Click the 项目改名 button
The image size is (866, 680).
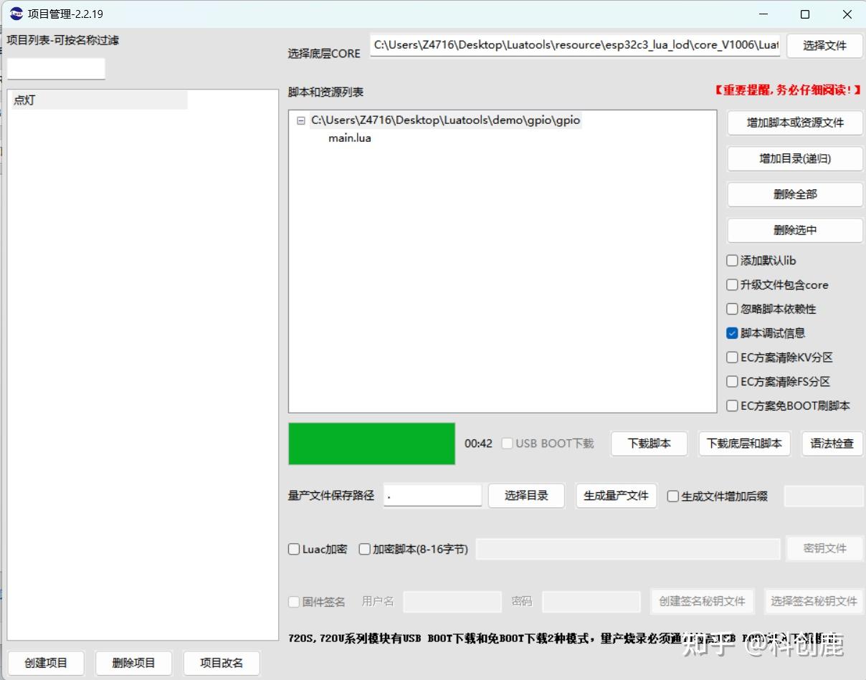click(222, 663)
